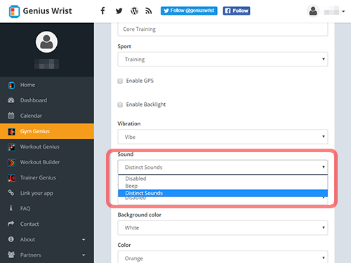Click the Dashboard gauge icon
The width and height of the screenshot is (351, 263).
click(11, 100)
